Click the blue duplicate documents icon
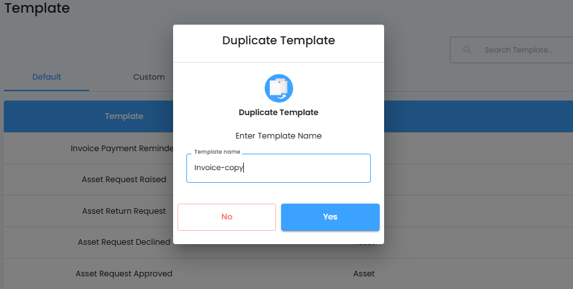 (279, 88)
